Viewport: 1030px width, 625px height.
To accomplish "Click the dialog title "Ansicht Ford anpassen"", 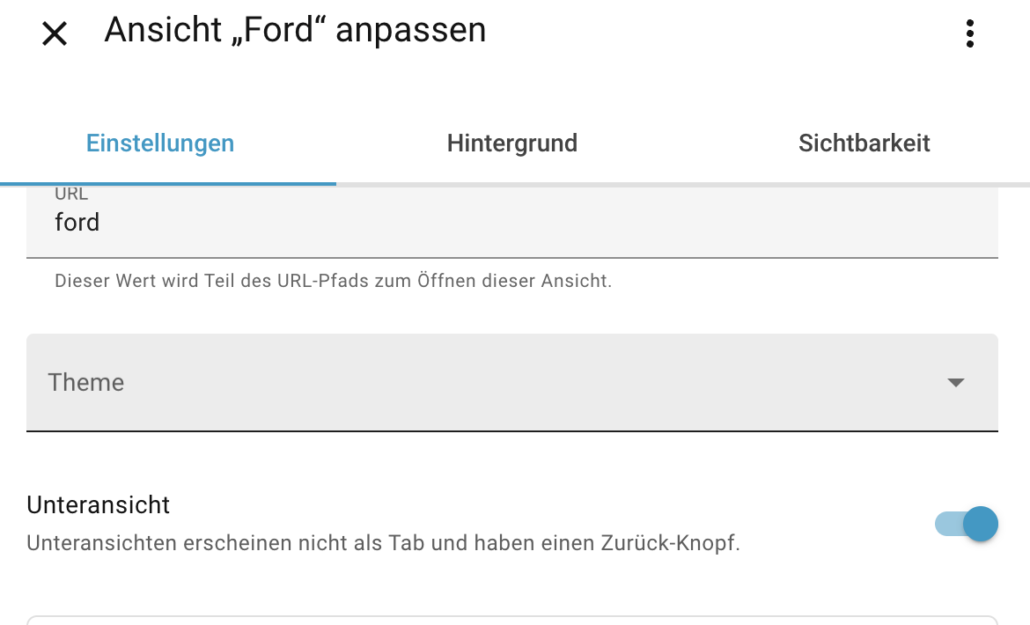I will (295, 31).
